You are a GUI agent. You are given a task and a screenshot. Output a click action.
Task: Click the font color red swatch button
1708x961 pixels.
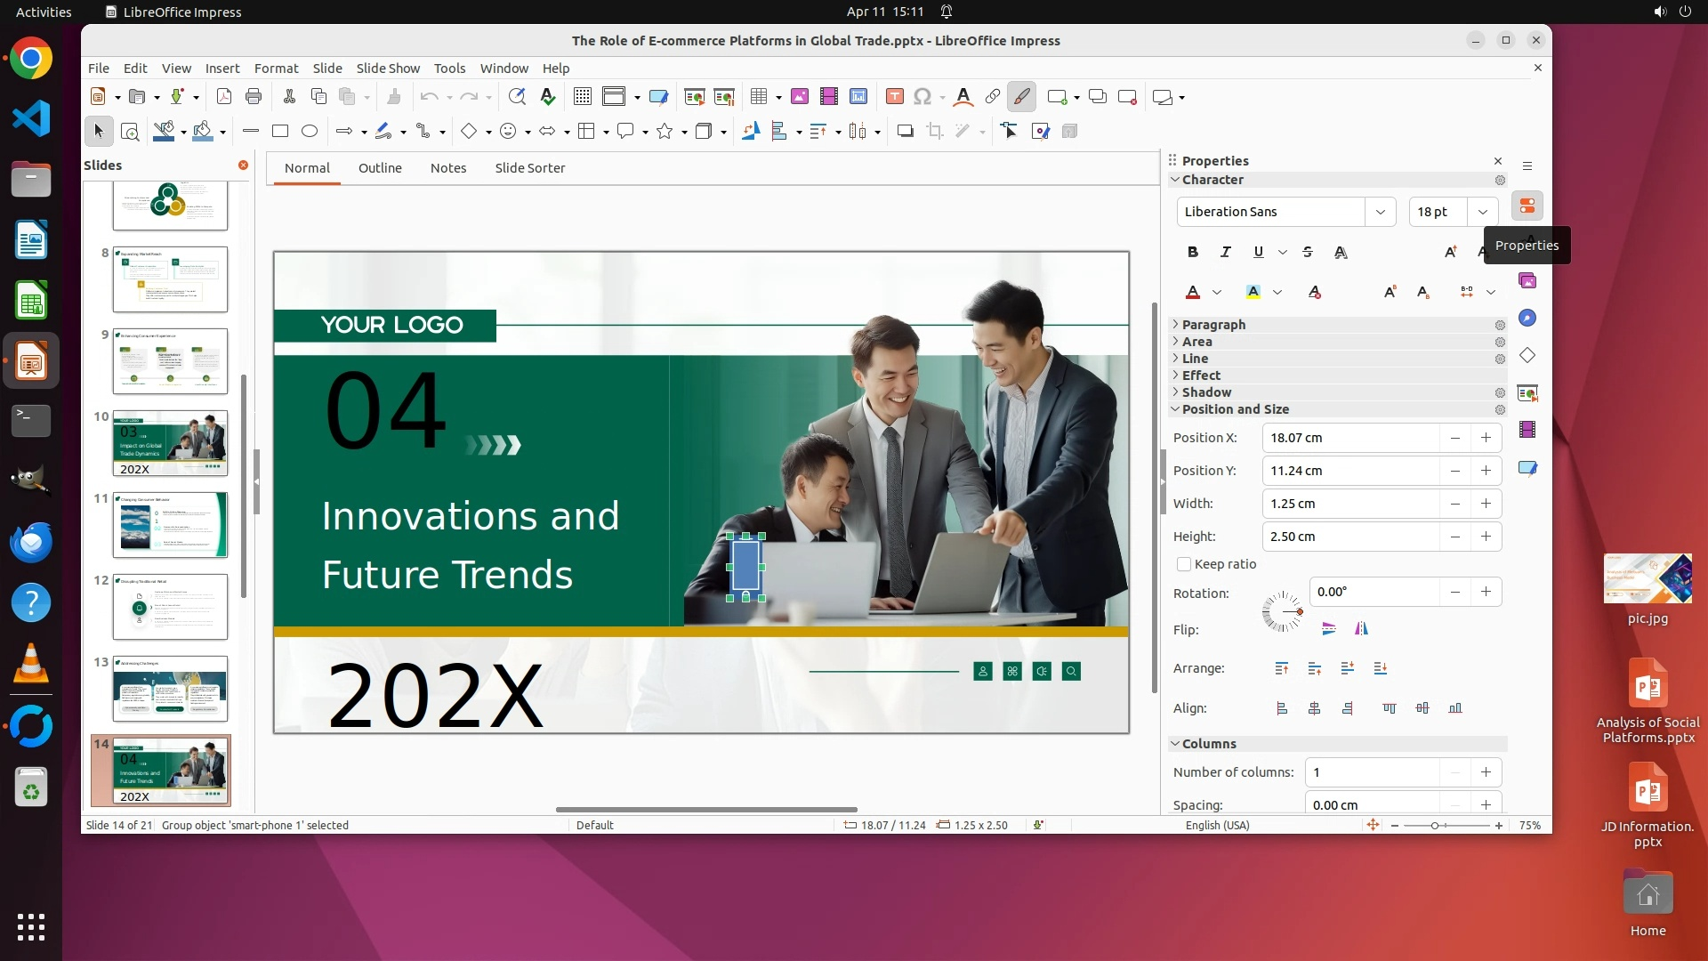pyautogui.click(x=1193, y=292)
